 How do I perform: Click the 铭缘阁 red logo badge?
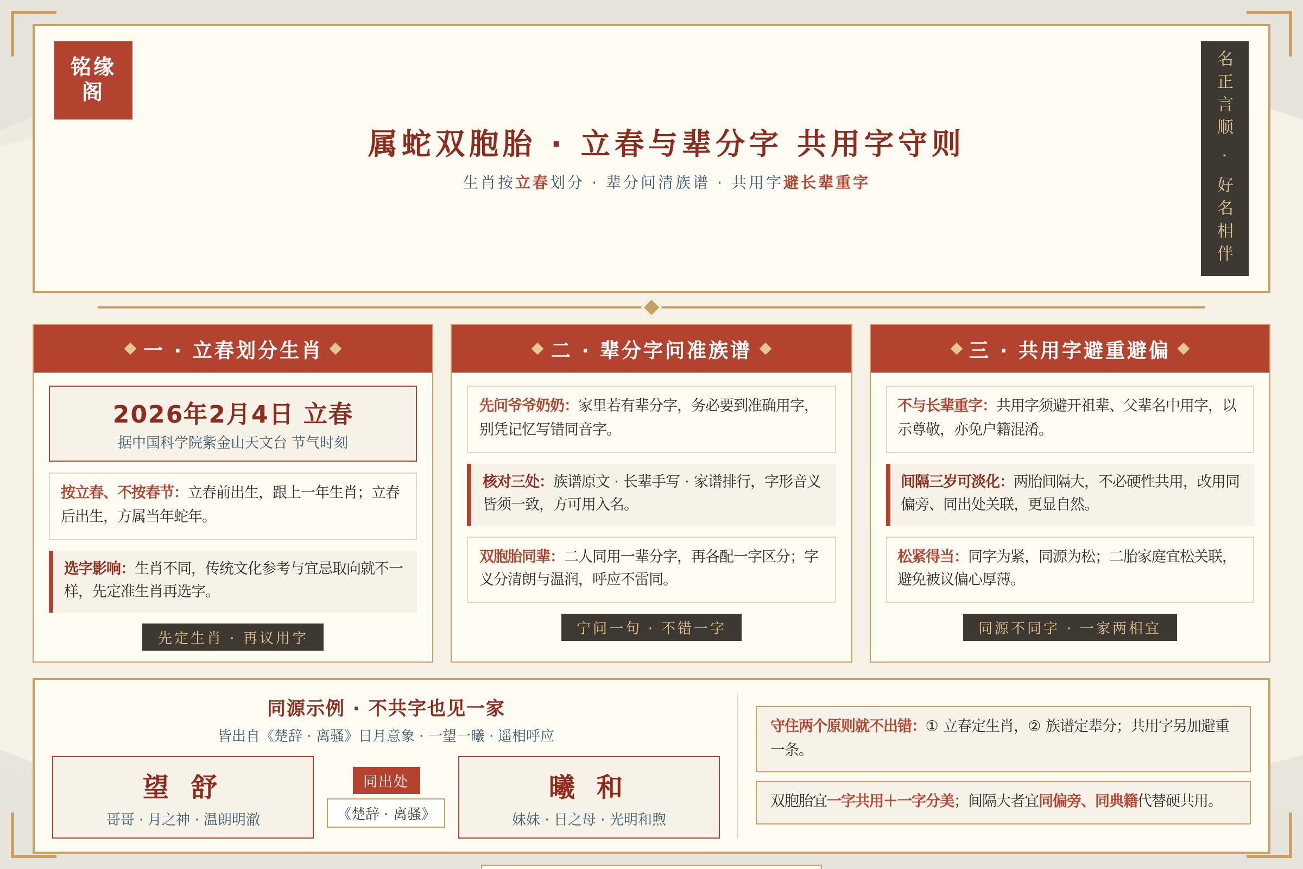93,80
